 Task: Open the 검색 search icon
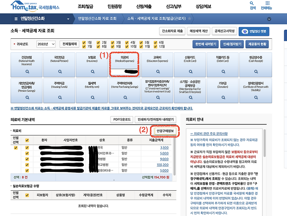253,5
